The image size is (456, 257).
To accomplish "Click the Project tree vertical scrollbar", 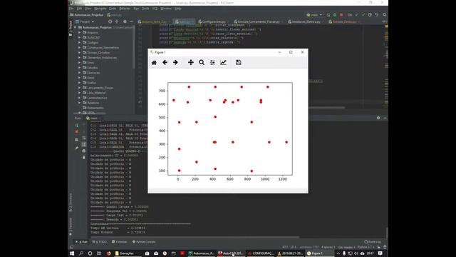I will coord(134,48).
